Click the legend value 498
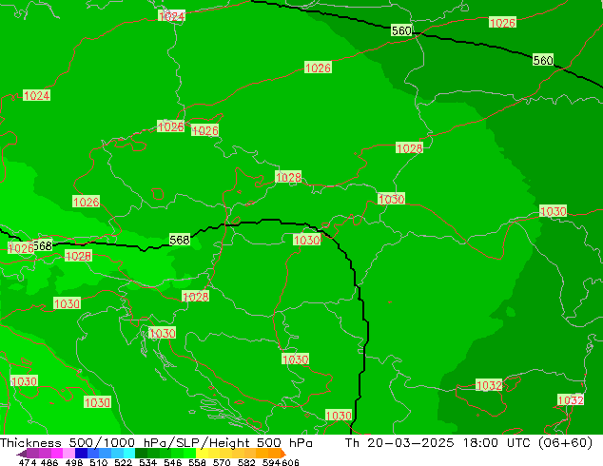 74,462
